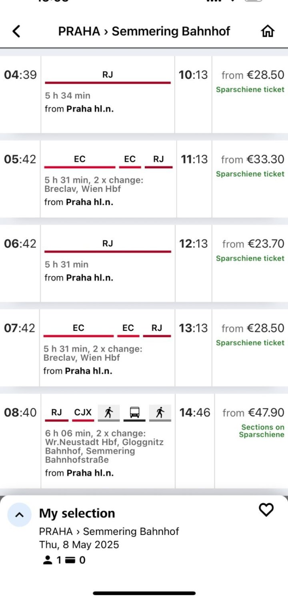Tap the passenger count person icon
This screenshot has height=601, width=288.
pyautogui.click(x=48, y=560)
